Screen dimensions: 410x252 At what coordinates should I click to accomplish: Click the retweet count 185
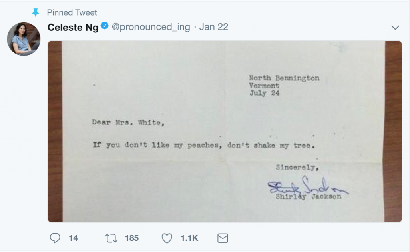coord(131,238)
